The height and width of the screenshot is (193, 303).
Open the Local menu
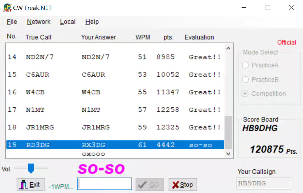[x=68, y=22]
